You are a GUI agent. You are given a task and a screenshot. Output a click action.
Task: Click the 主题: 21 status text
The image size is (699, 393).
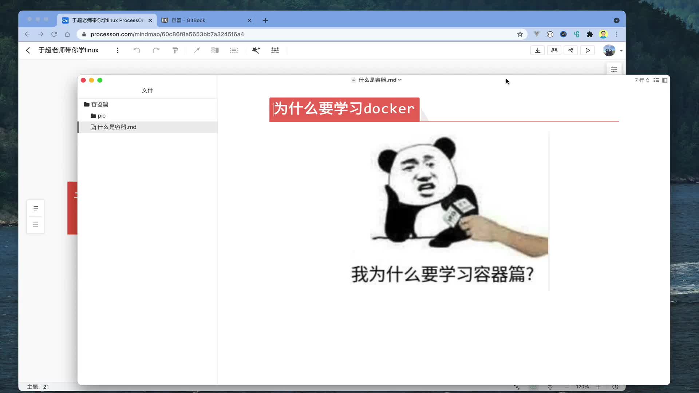point(38,387)
